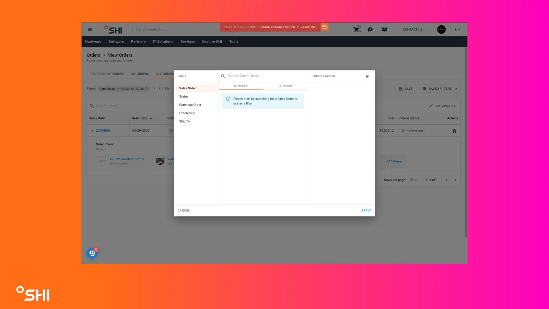The image size is (549, 309).
Task: Open the My Orders tab
Action: [140, 74]
